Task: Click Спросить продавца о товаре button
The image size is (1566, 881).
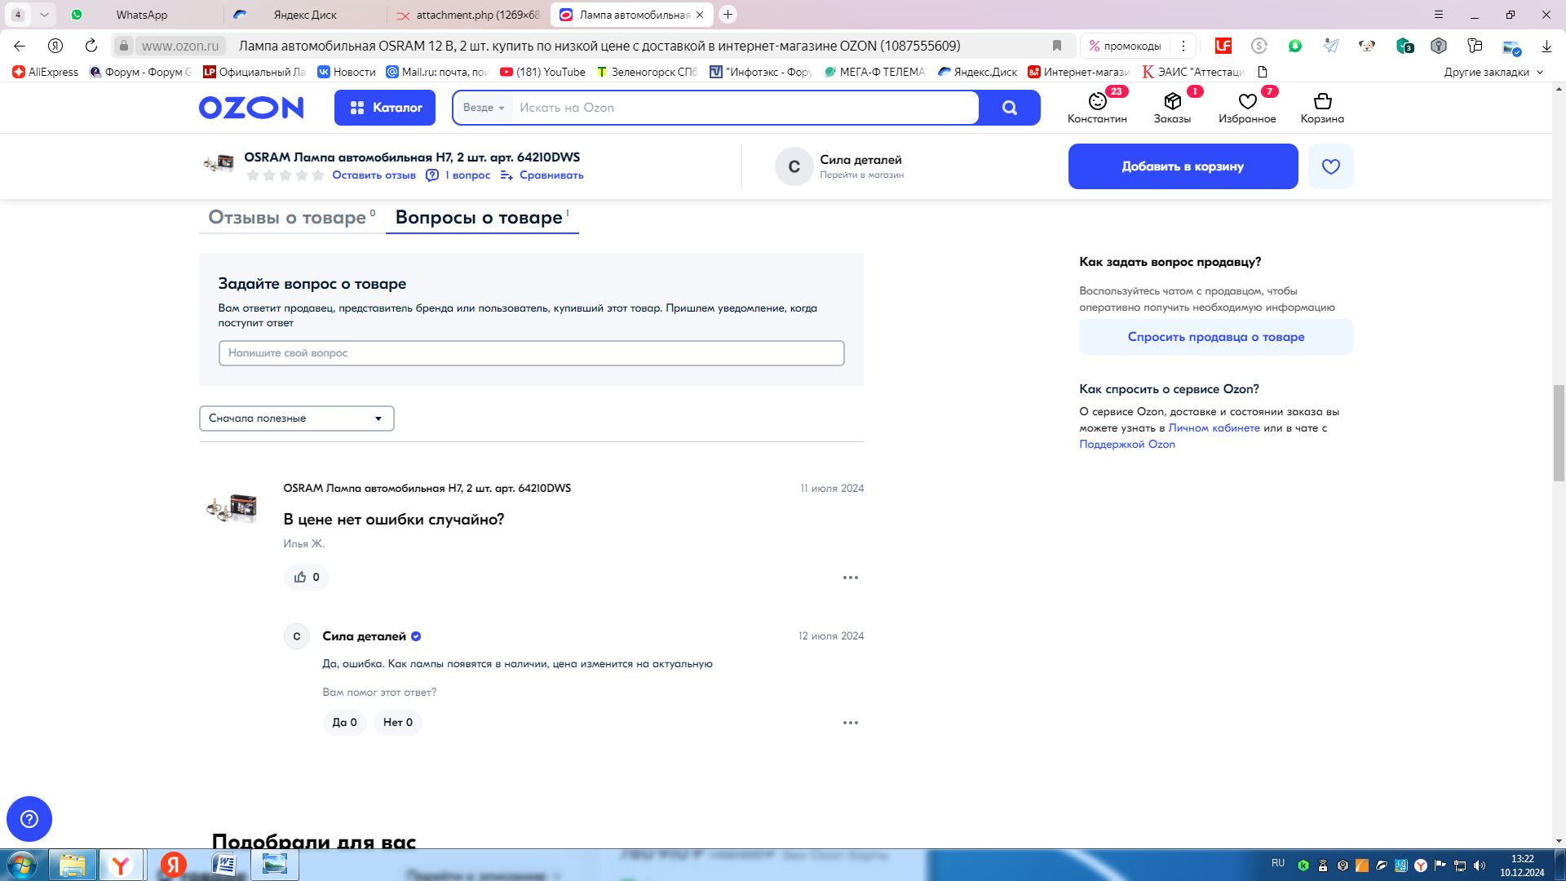Action: click(x=1216, y=337)
